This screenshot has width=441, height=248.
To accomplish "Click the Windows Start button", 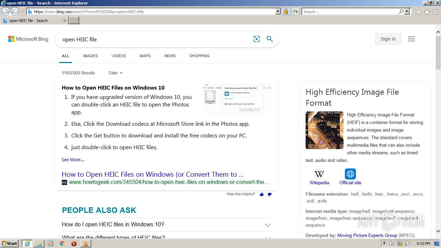I will click(x=10, y=244).
